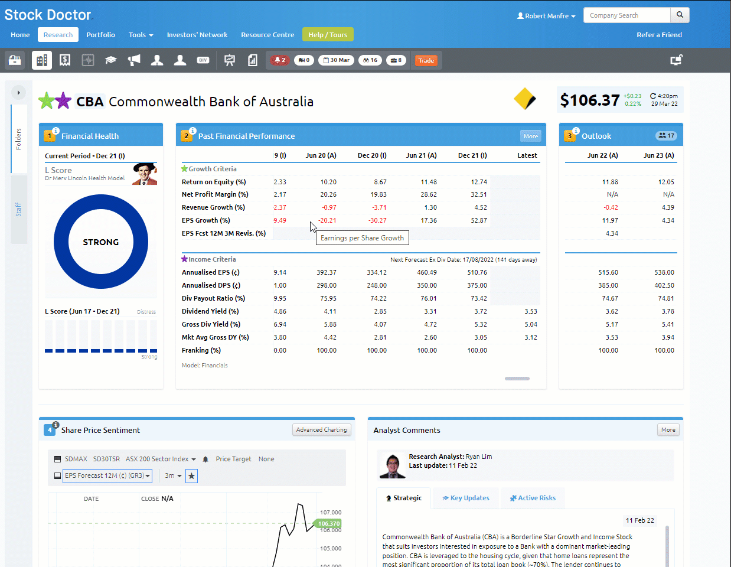Open the DIV dividends icon
Image resolution: width=731 pixels, height=567 pixels.
(203, 60)
